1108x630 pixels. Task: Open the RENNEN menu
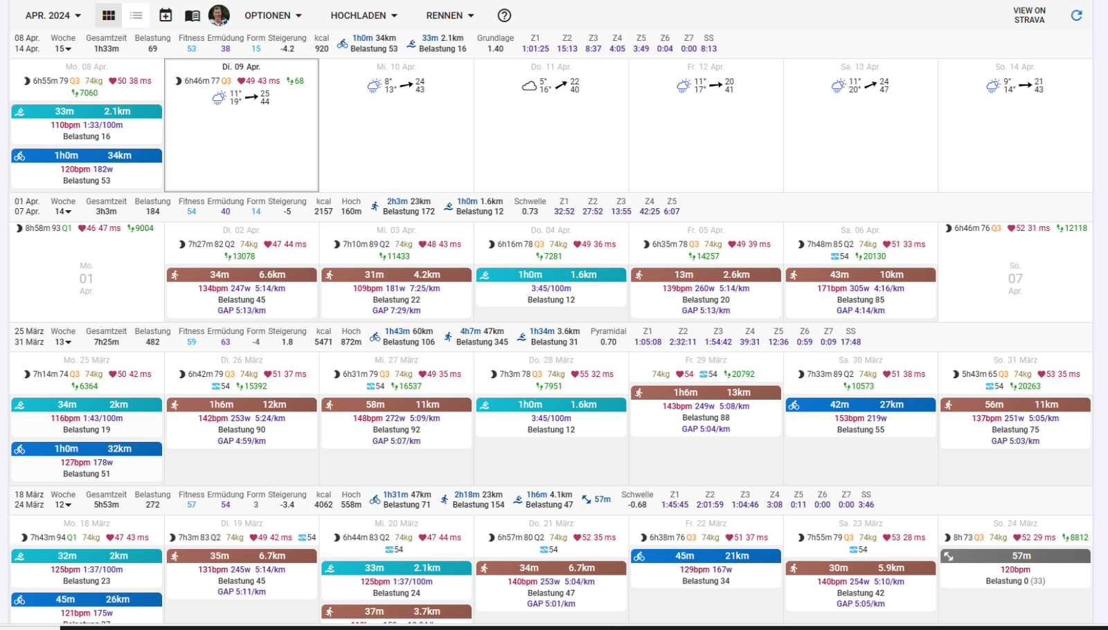click(449, 15)
